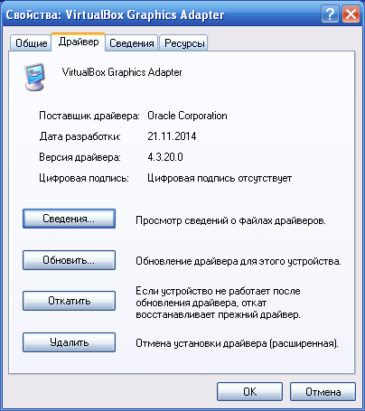Click the Цифровая подпись отсутствует text
Image resolution: width=365 pixels, height=411 pixels.
point(220,178)
